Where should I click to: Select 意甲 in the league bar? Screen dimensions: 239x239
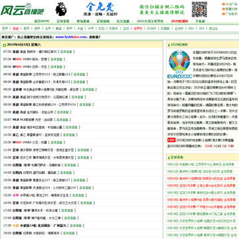pyautogui.click(x=27, y=29)
